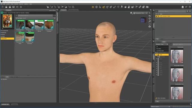Select the Translate tool icon

111,7
